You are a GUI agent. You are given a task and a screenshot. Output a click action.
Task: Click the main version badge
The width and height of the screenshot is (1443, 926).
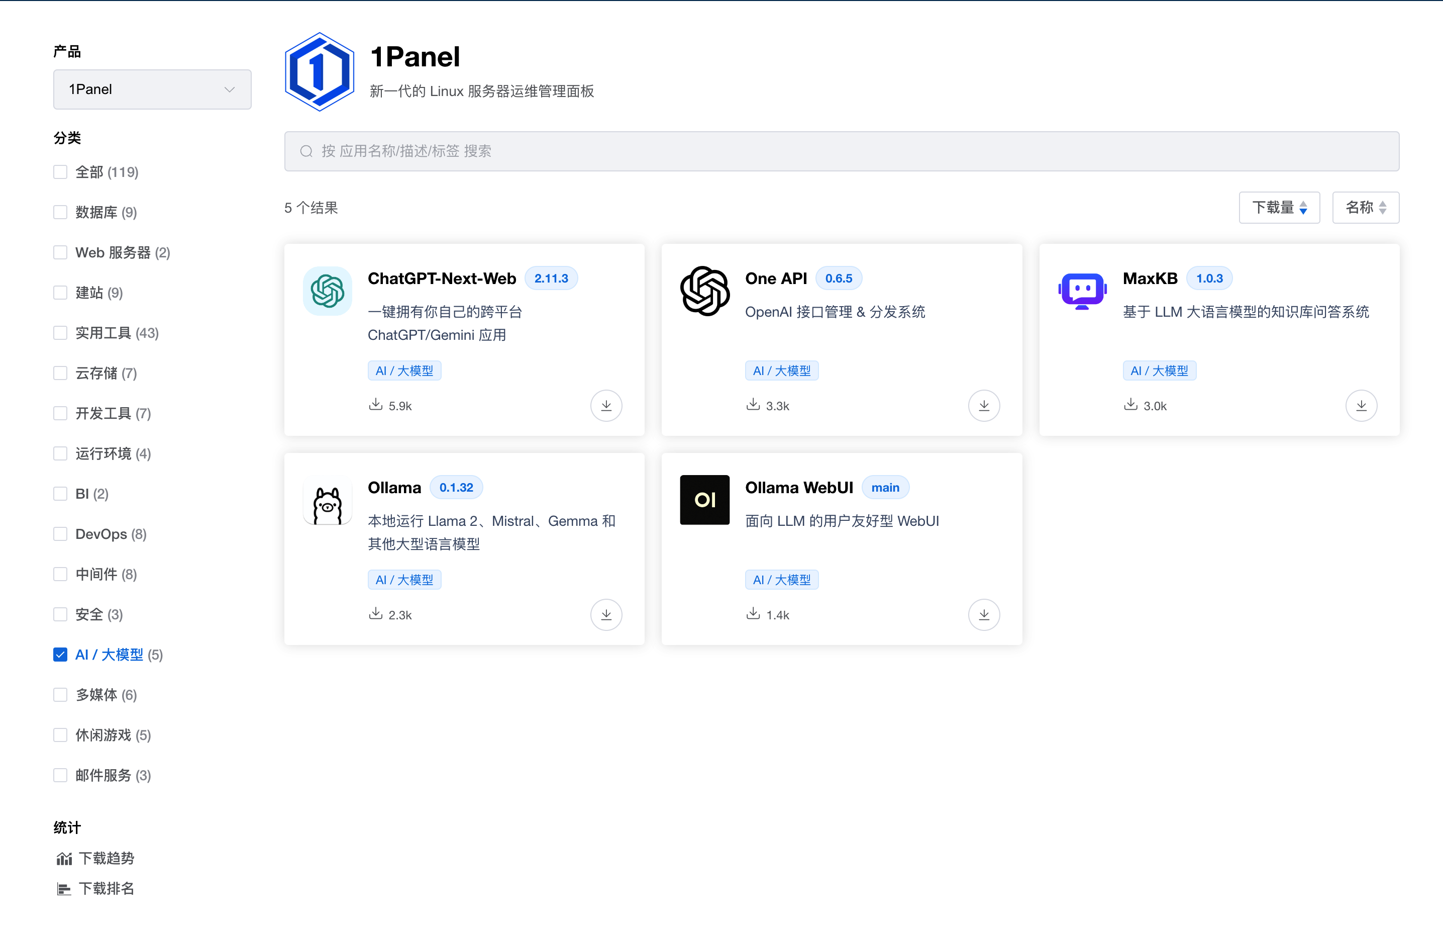(885, 488)
